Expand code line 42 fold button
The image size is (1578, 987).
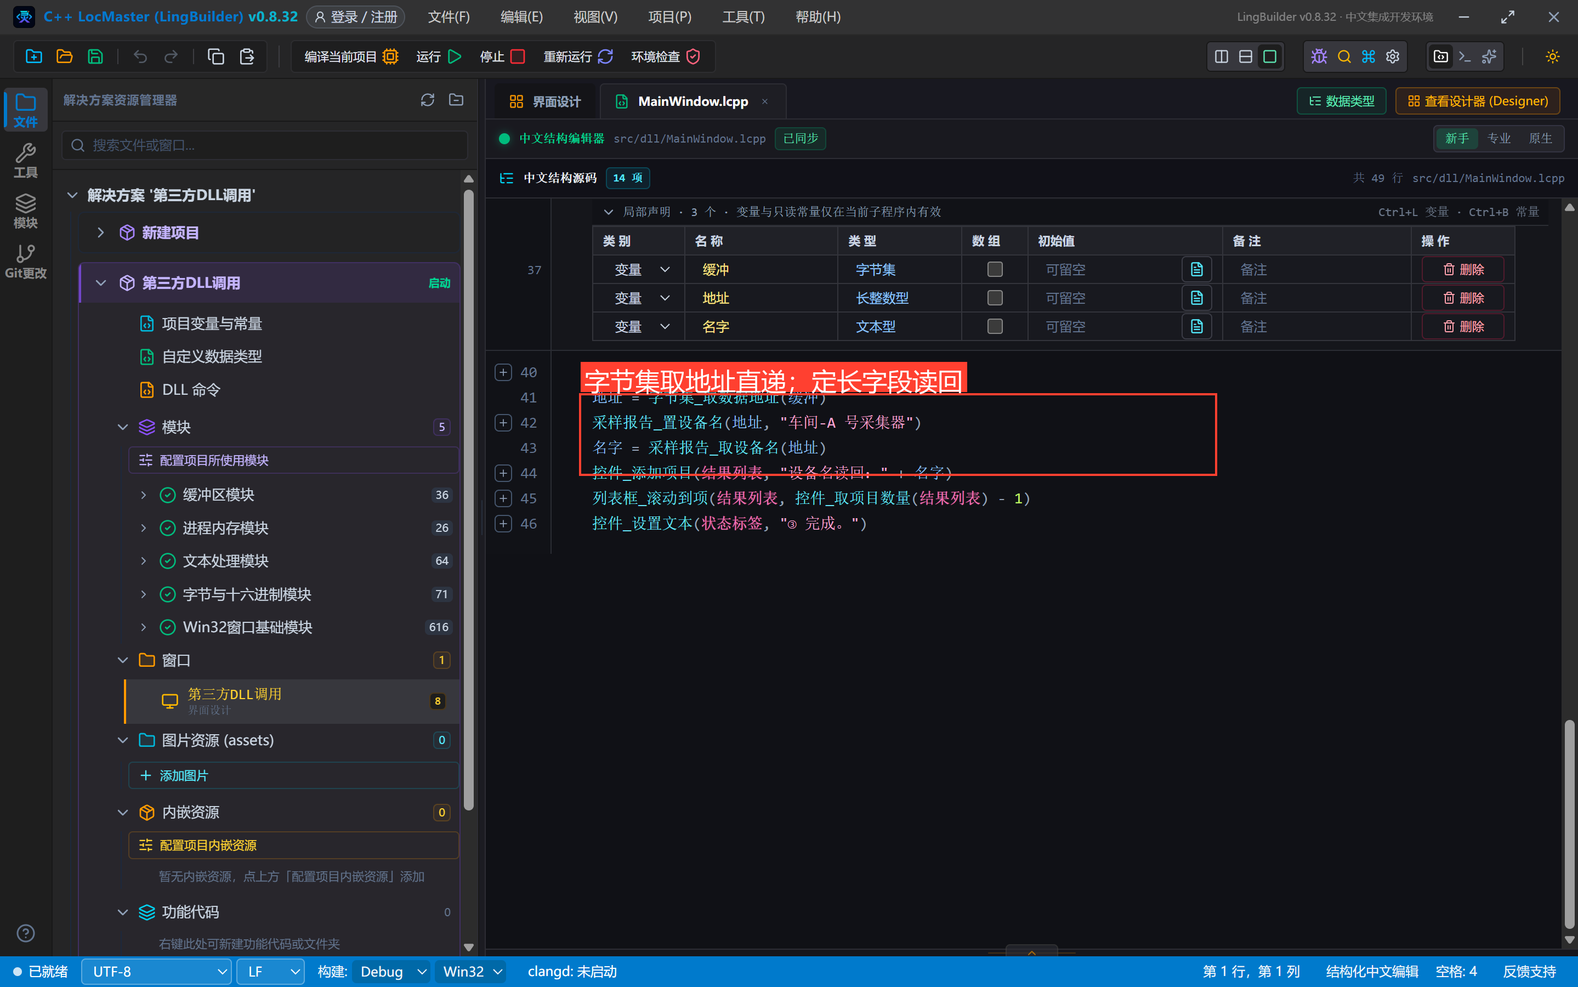(x=503, y=422)
